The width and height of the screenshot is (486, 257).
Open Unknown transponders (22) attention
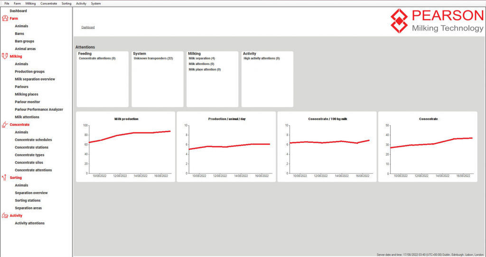point(153,58)
